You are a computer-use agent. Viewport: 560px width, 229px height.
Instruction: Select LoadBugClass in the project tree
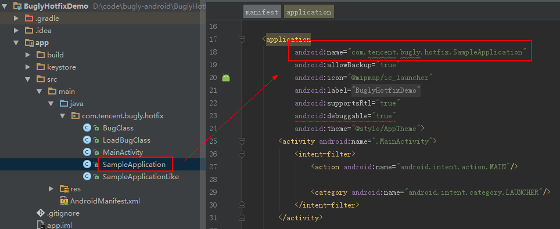(x=127, y=140)
